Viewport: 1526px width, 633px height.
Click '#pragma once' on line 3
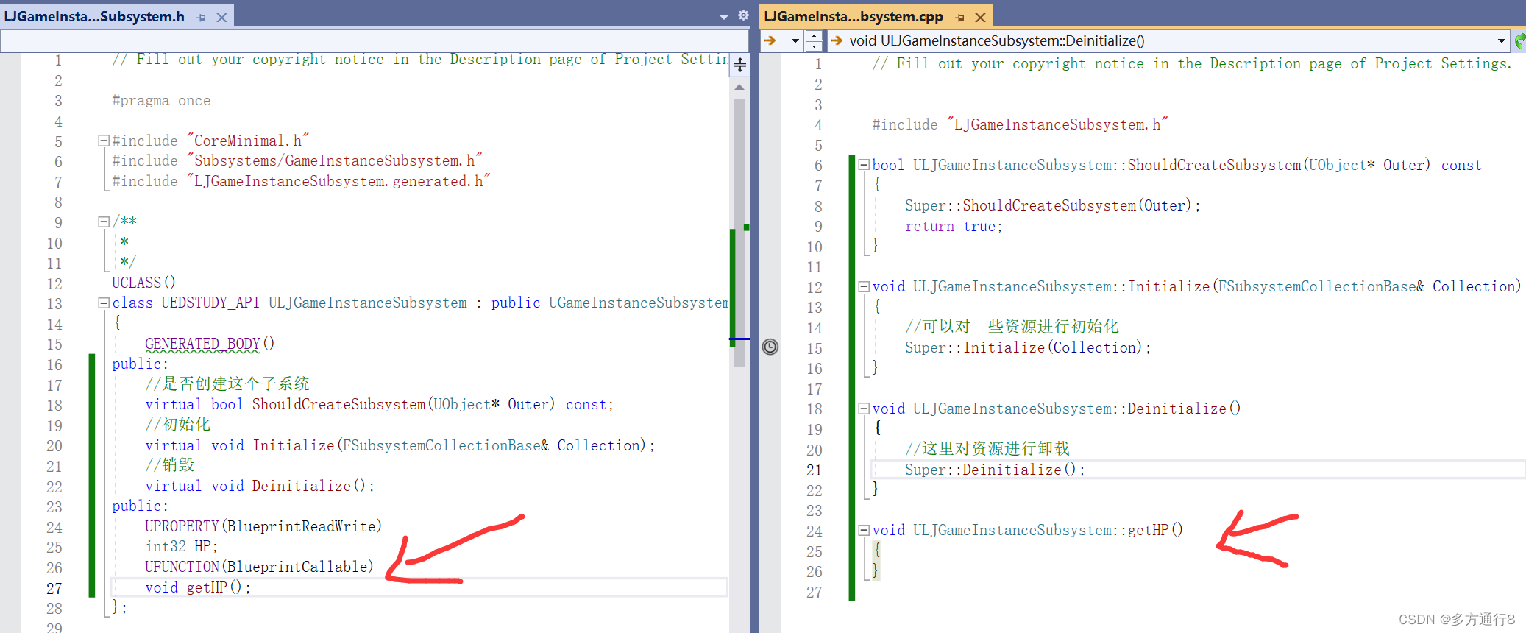coord(161,101)
